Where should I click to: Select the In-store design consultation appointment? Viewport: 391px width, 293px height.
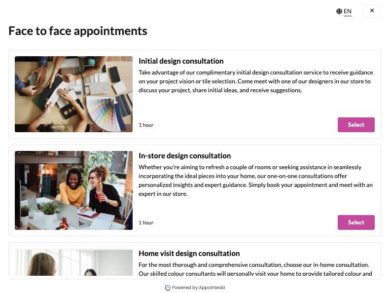pyautogui.click(x=355, y=222)
